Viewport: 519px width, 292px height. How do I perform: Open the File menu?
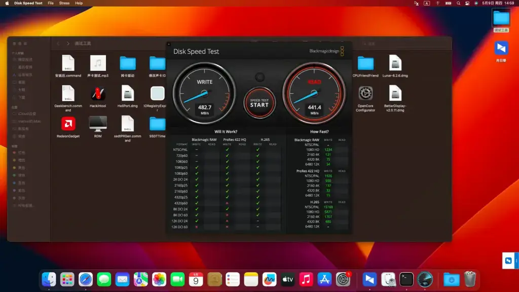[51, 3]
